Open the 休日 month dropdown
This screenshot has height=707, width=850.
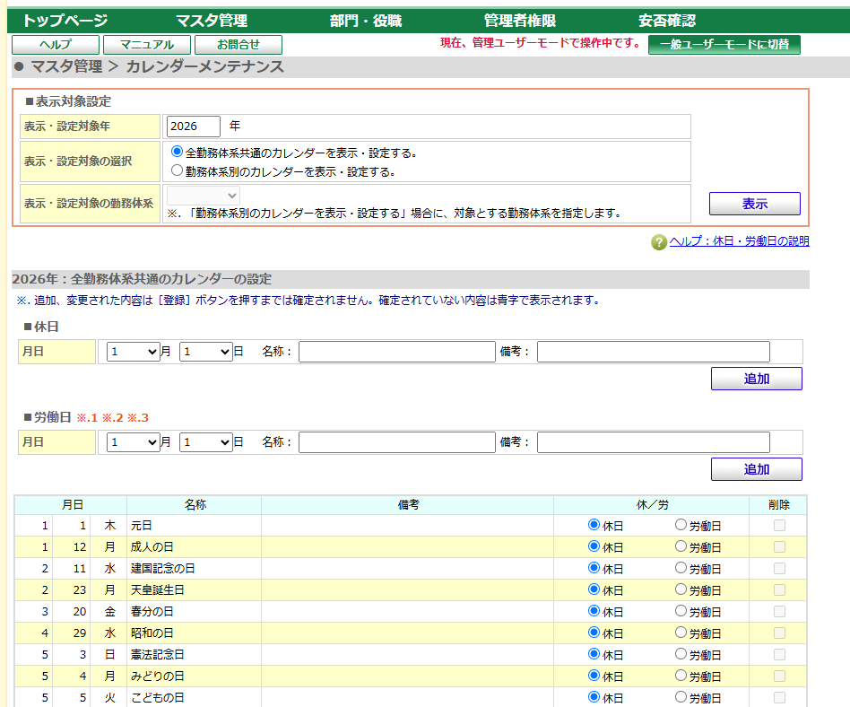[x=134, y=352]
